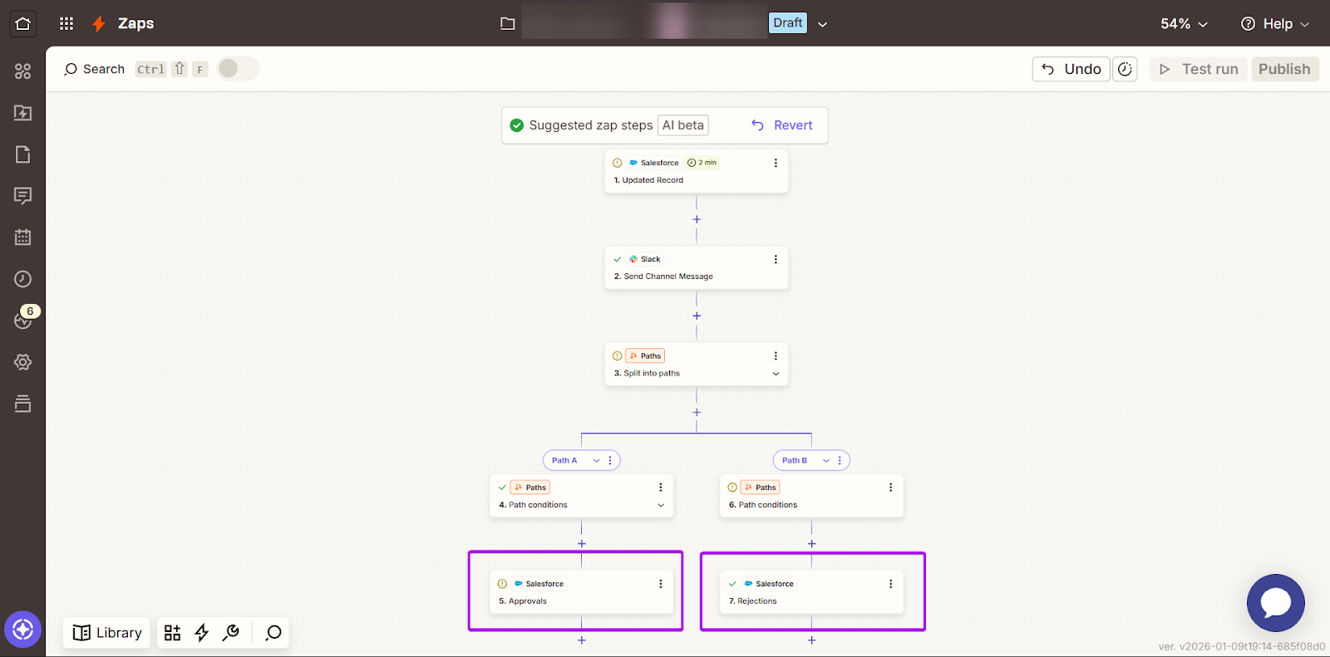The width and height of the screenshot is (1330, 657).
Task: Open three-dot menu on Split into paths step
Action: 776,355
